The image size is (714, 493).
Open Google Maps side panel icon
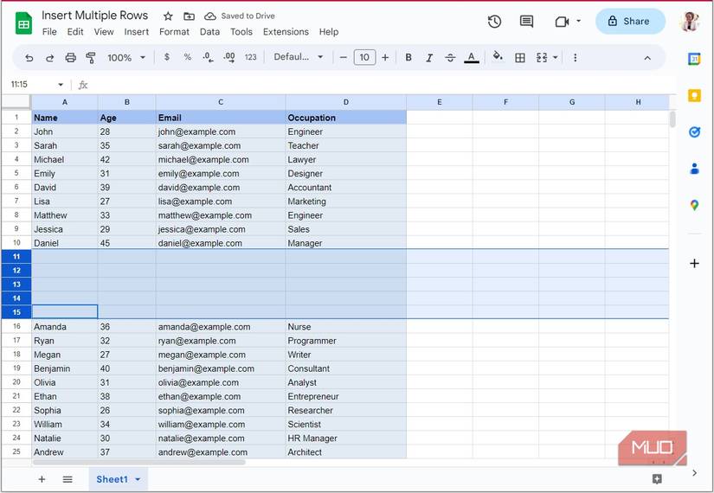click(x=694, y=205)
